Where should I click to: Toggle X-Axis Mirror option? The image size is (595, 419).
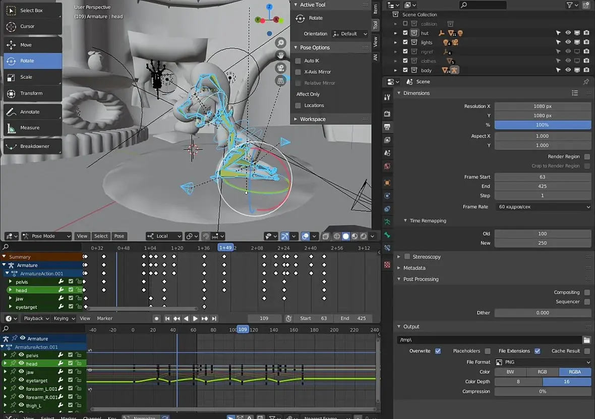[x=298, y=72]
